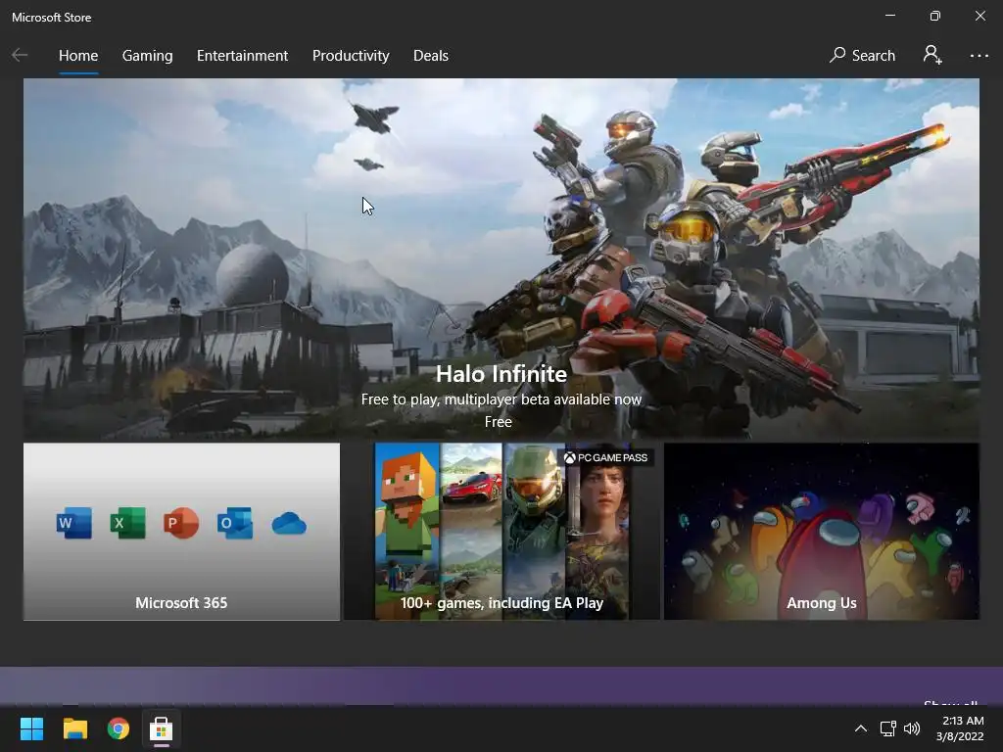Click the Word icon in Microsoft 365 tile
Screen dimensions: 1003x752
[74, 523]
